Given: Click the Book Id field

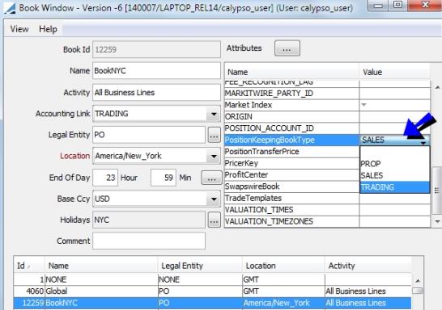Looking at the screenshot, I should [156, 49].
